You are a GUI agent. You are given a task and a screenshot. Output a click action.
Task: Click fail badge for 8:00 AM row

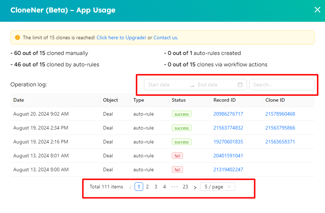177,169
